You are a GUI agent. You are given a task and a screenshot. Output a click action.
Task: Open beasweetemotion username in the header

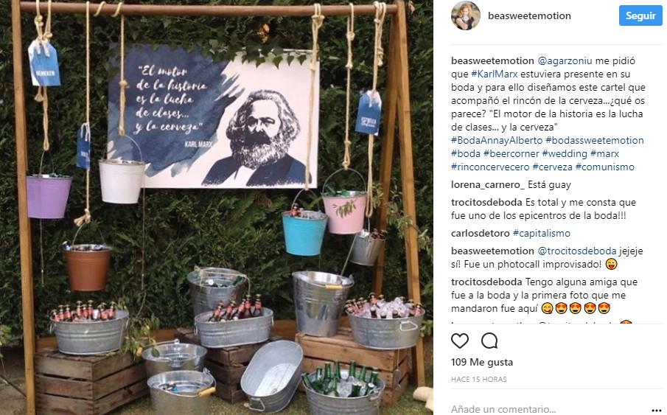529,15
